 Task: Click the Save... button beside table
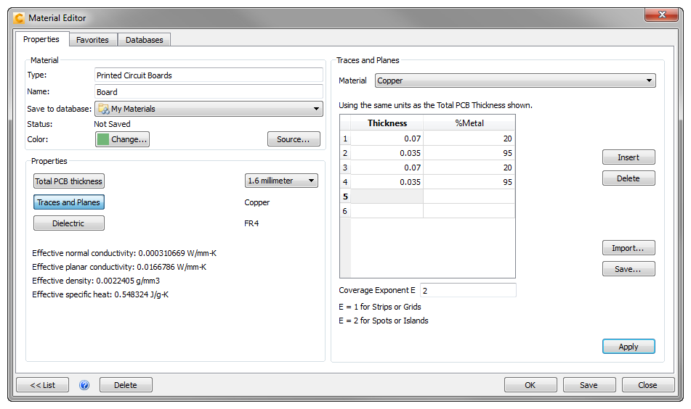click(629, 269)
